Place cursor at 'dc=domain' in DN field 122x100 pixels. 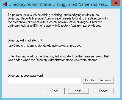coord(50,46)
